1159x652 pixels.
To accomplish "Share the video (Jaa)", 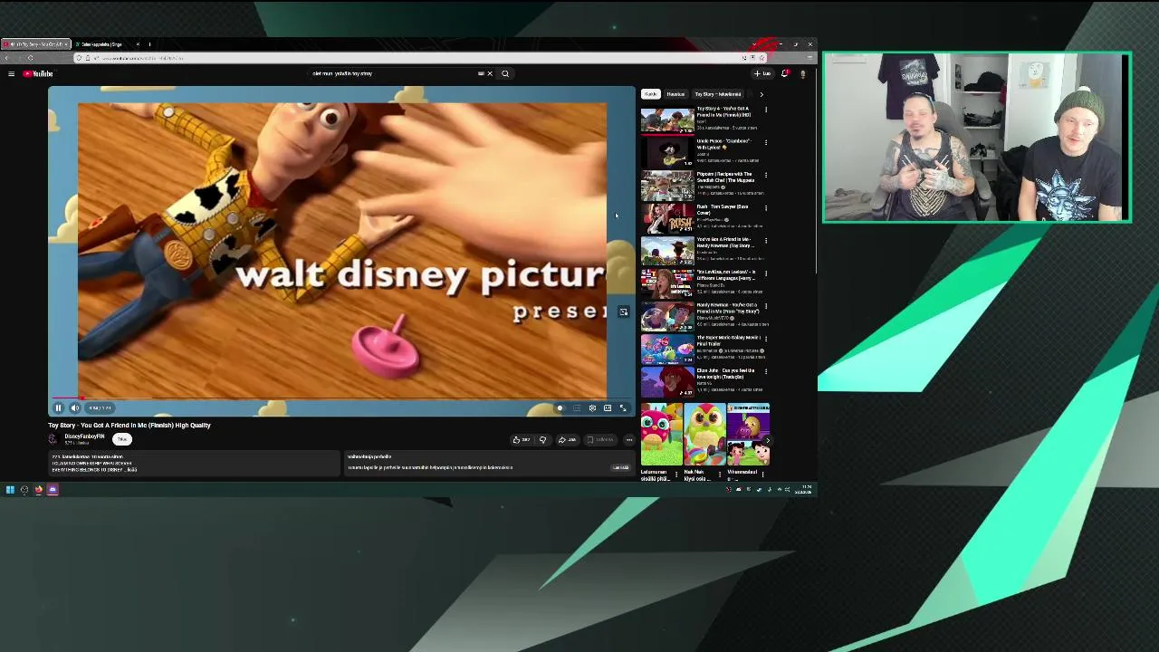I will pos(567,439).
